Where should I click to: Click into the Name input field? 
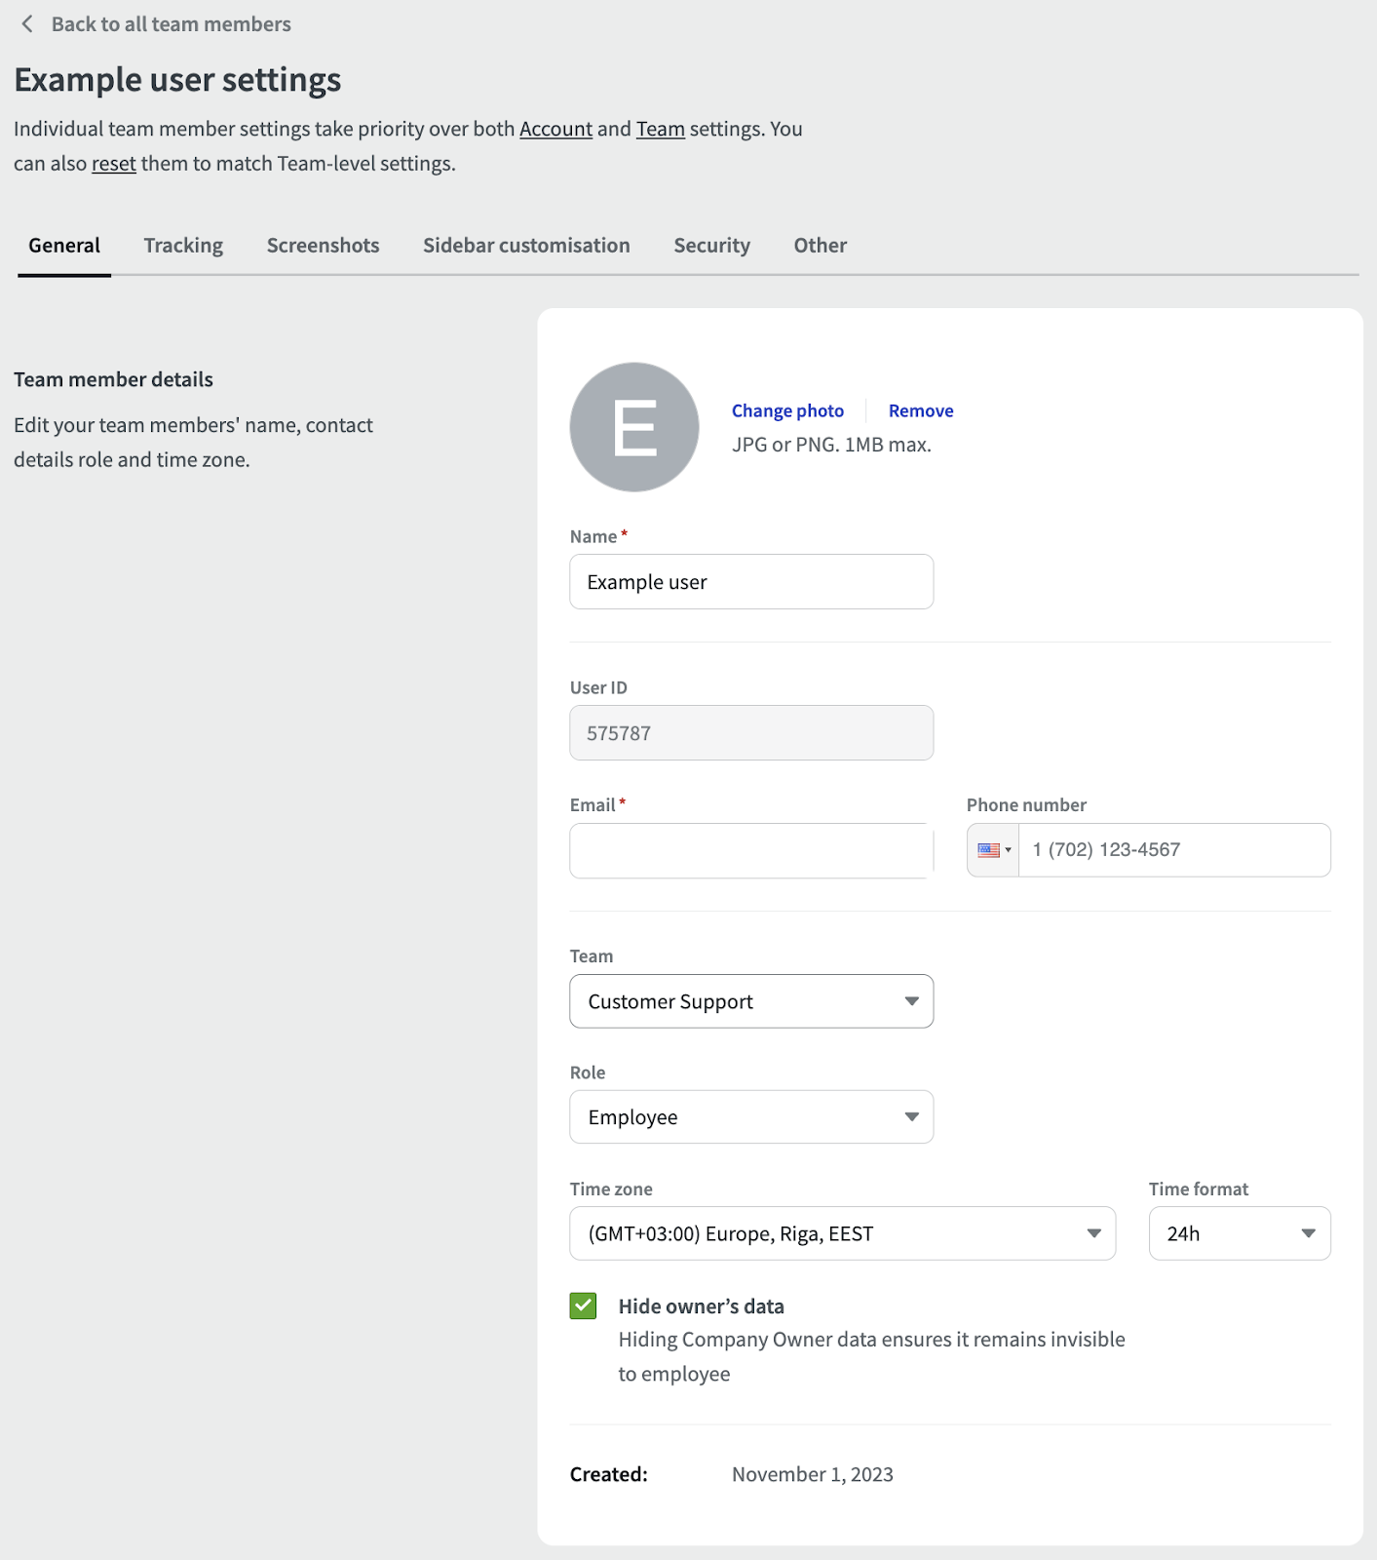750,582
